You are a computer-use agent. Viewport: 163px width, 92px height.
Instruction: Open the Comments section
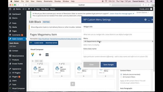[16, 35]
